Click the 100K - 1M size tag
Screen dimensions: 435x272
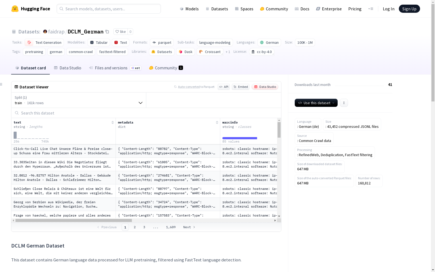[305, 42]
